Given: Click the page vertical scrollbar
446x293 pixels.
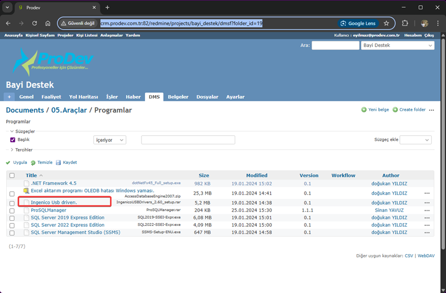Looking at the screenshot, I should coord(443,145).
